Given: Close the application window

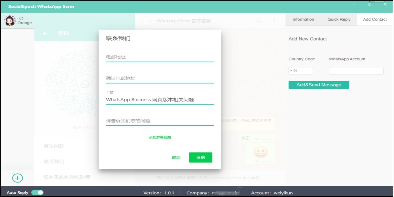Looking at the screenshot, I should (x=385, y=4).
